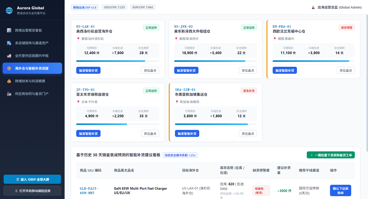The image size is (368, 199).
Task: Click 确认下达采购单 for GLB-FAST-65W-WHT
Action: [341, 190]
